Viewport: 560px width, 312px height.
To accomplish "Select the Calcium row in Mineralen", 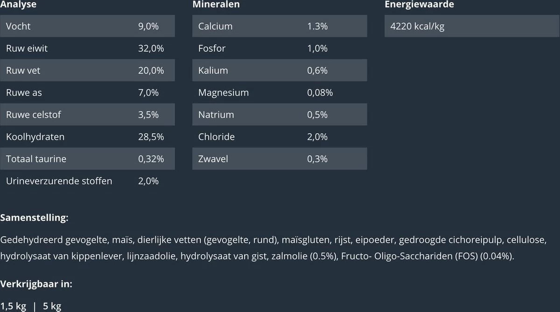I will (x=279, y=26).
